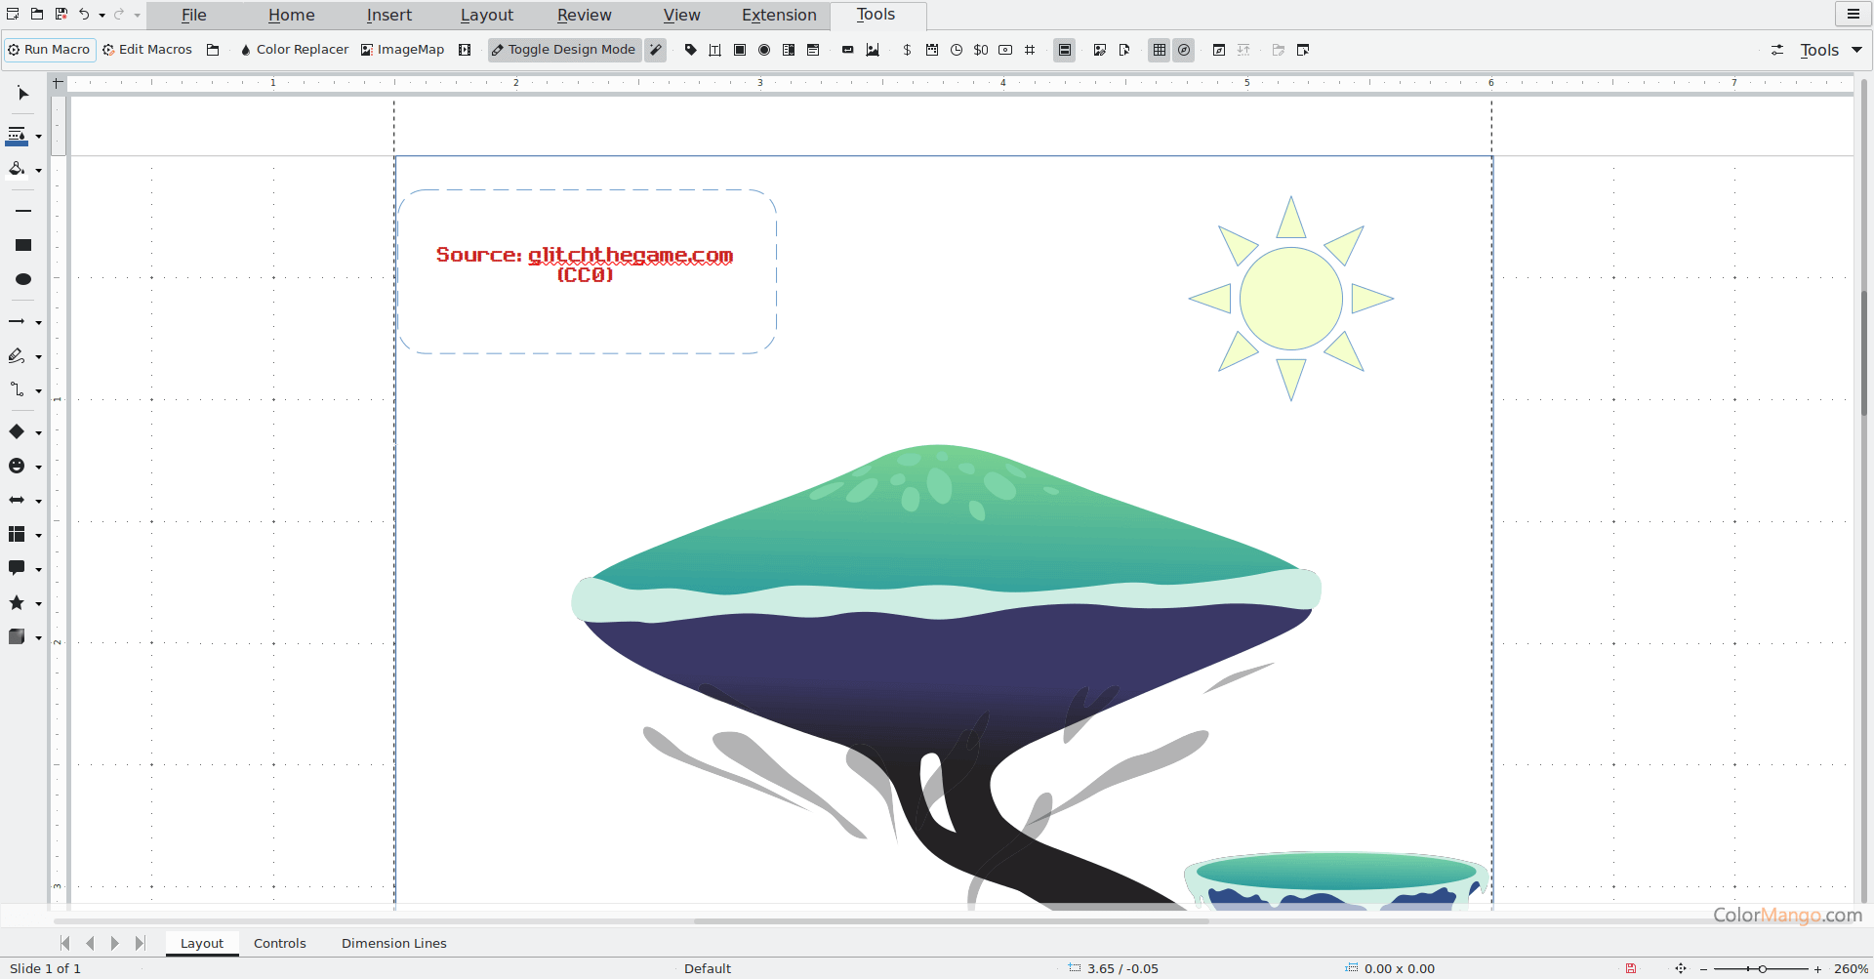Open the Insert tab
Viewport: 1874px width, 979px height.
pos(388,15)
